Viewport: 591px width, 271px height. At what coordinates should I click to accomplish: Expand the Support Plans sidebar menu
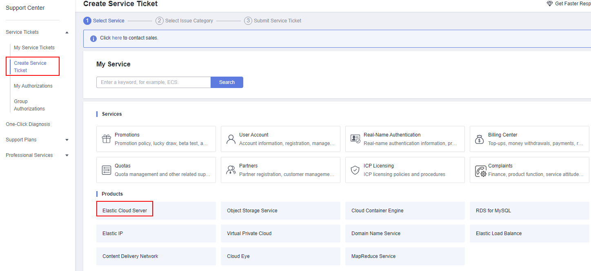coord(67,140)
